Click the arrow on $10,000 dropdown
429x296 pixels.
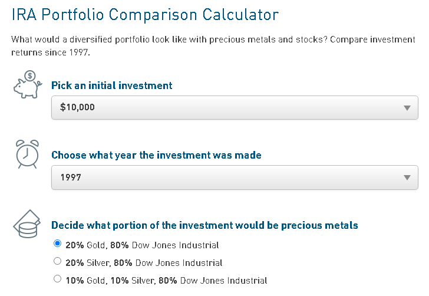coord(407,108)
